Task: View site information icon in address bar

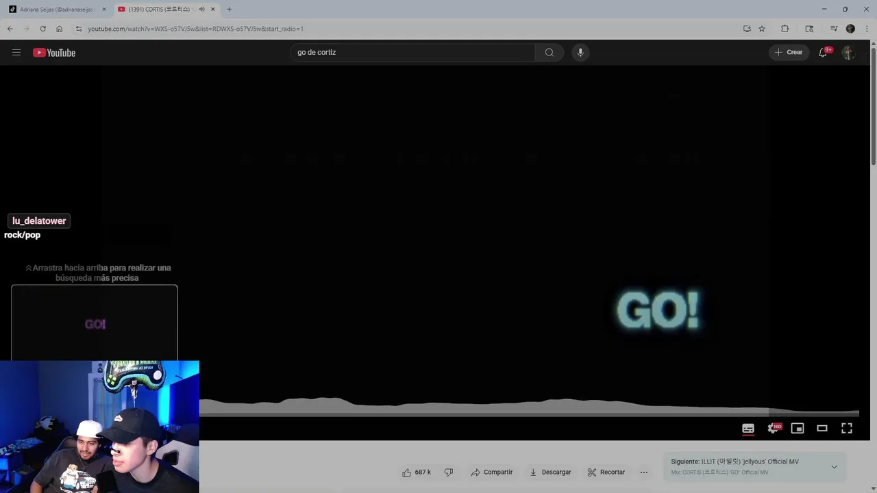Action: (79, 29)
